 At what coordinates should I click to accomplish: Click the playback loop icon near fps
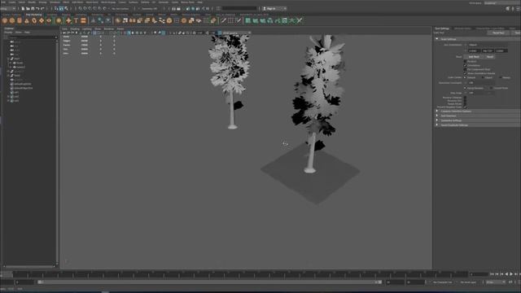(511, 282)
